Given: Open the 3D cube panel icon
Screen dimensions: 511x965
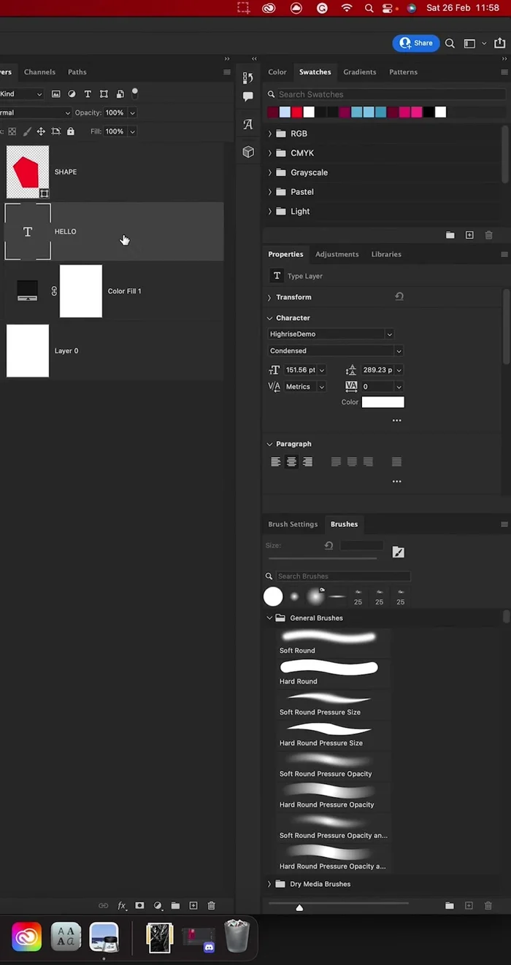Looking at the screenshot, I should [248, 152].
